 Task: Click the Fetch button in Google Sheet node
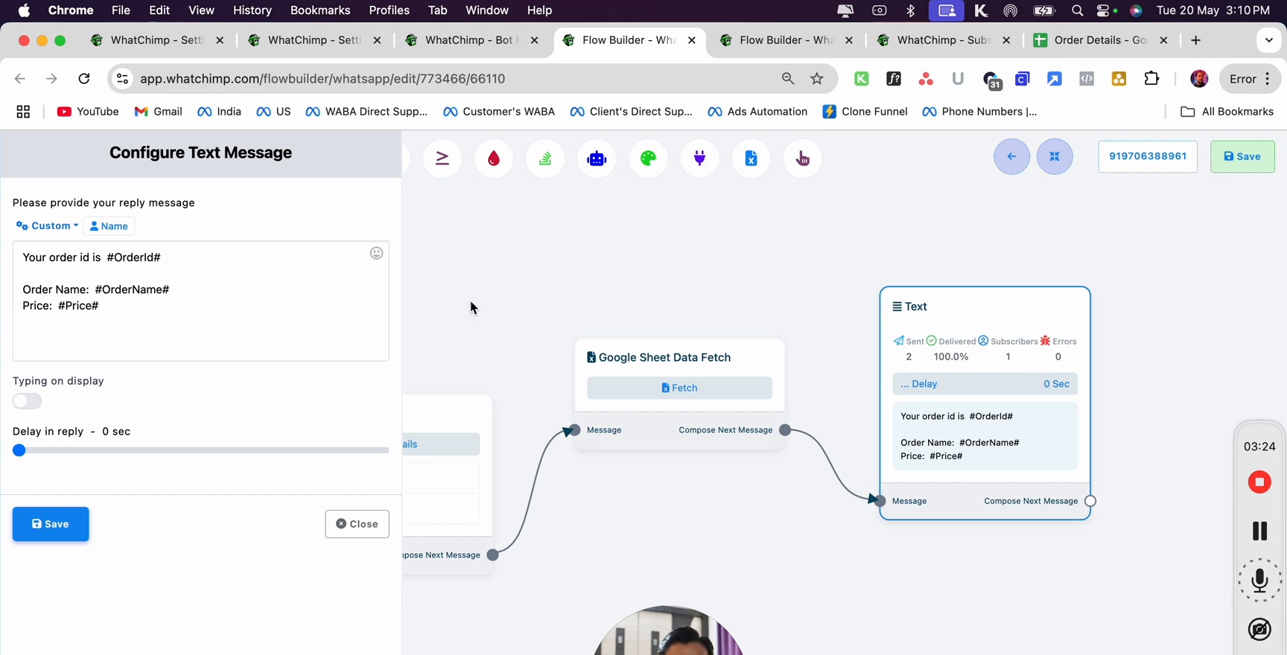point(679,388)
